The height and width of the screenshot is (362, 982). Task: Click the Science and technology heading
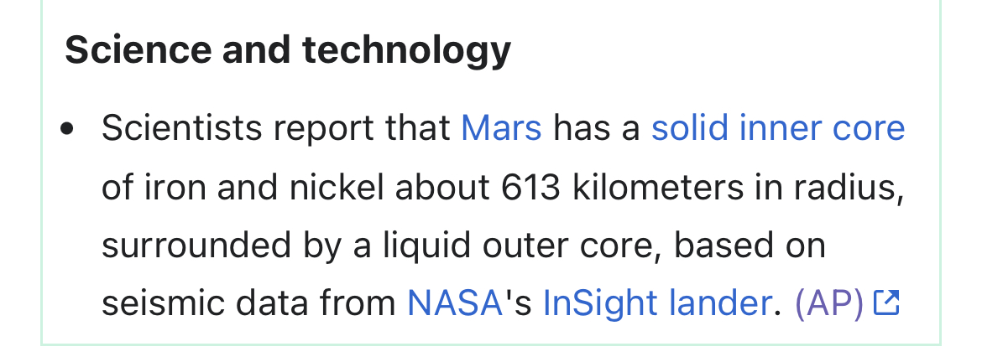[x=288, y=50]
